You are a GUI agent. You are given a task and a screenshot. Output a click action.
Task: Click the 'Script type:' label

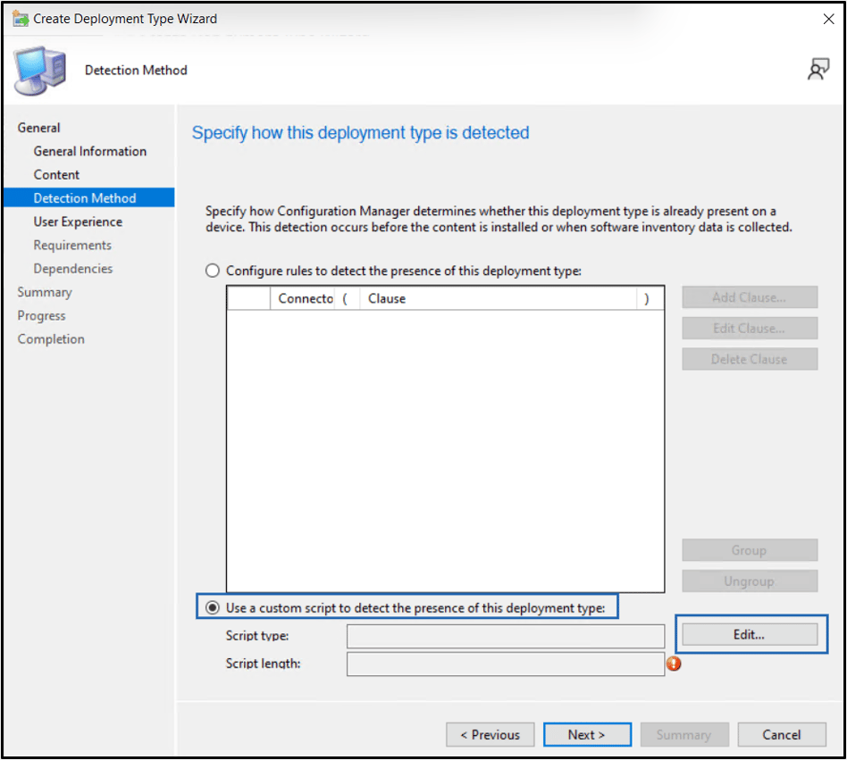[257, 636]
